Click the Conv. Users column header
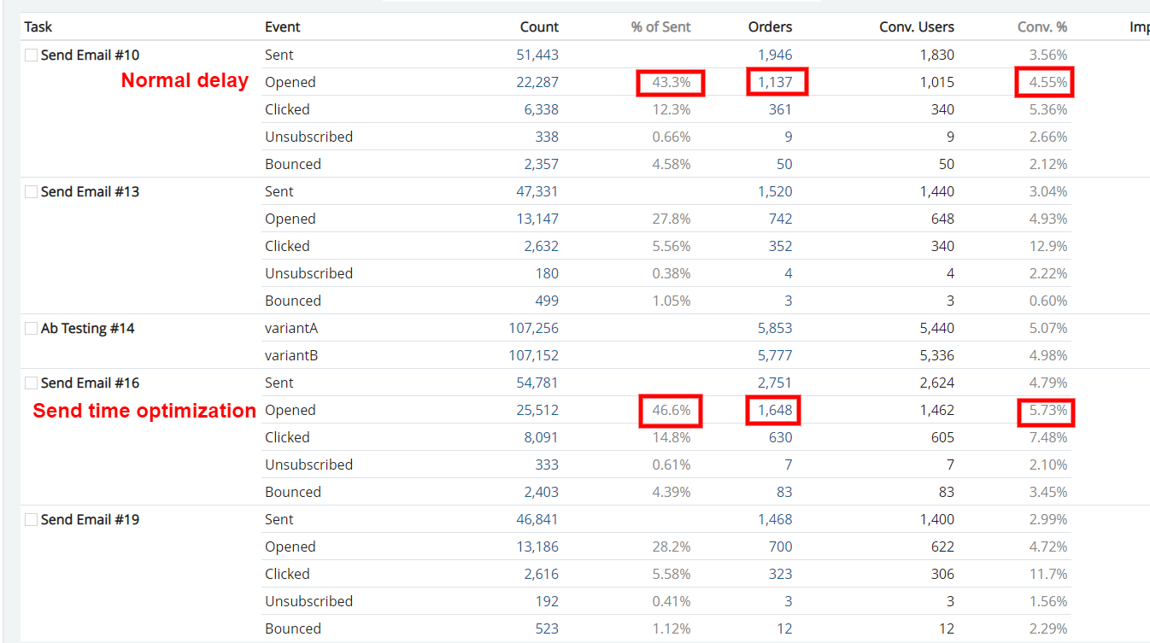 [917, 26]
